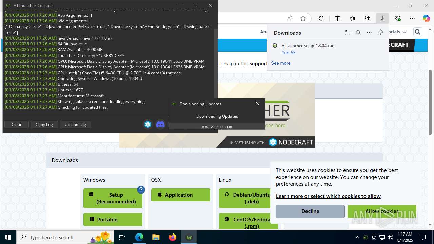Open Browser essentials heart icon
Image resolution: width=434 pixels, height=244 pixels.
398,18
